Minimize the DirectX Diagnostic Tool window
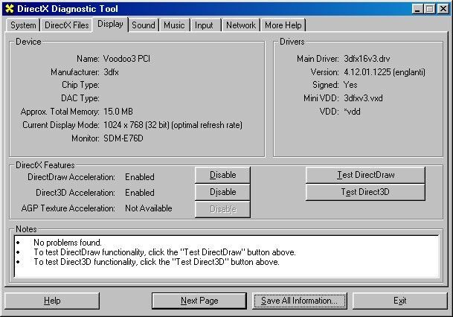 [x=417, y=9]
